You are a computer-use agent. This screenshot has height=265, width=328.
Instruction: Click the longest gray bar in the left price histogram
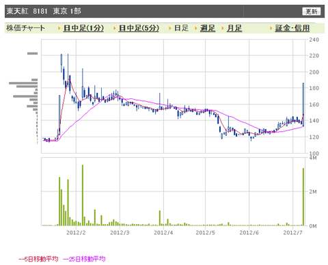[x=23, y=83]
